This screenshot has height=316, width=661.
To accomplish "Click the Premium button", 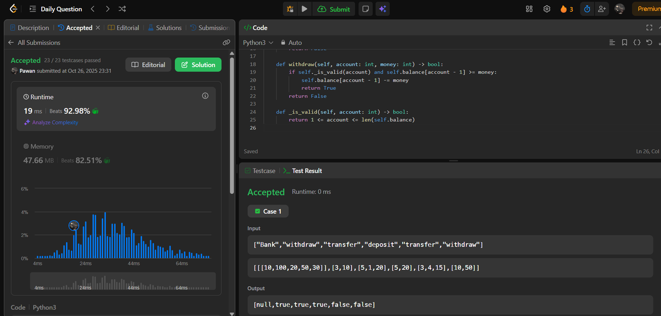I will pos(647,9).
